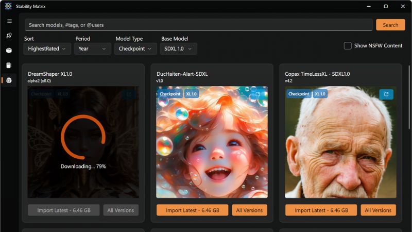Click the Downloading... 79% status text
412x232 pixels.
coord(83,166)
